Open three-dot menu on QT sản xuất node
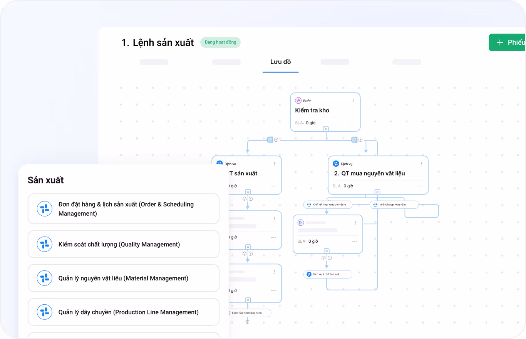526x339 pixels. pos(275,164)
